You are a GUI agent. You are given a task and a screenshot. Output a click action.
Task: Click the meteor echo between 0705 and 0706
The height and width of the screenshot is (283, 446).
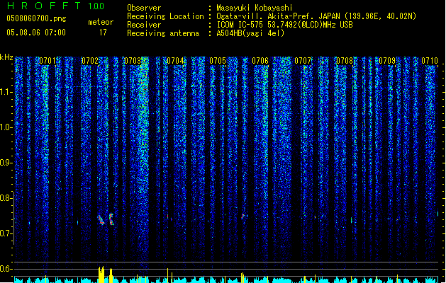[242, 216]
